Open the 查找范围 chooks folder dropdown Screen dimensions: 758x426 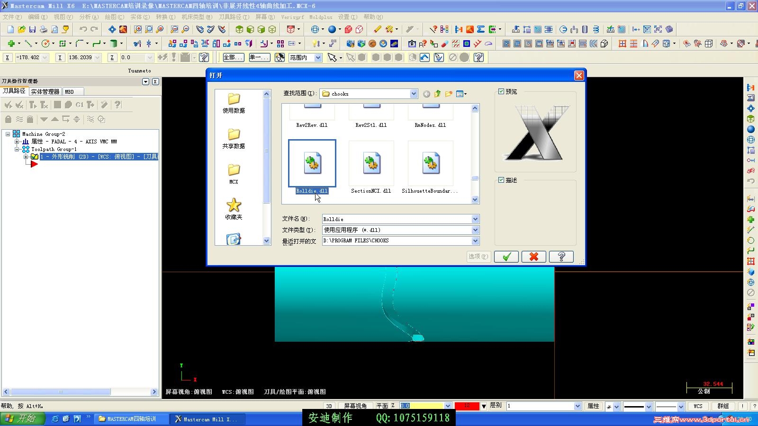[414, 94]
